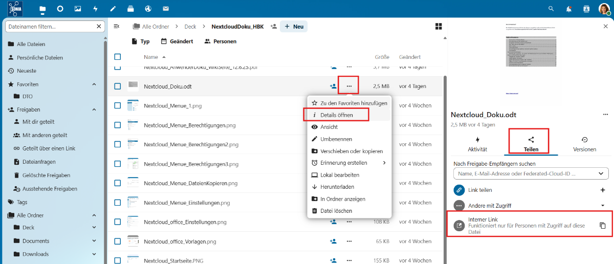Click the Neu button
614x264 pixels.
(294, 26)
